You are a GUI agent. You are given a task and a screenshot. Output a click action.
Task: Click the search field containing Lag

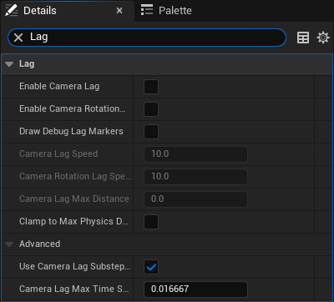[147, 38]
